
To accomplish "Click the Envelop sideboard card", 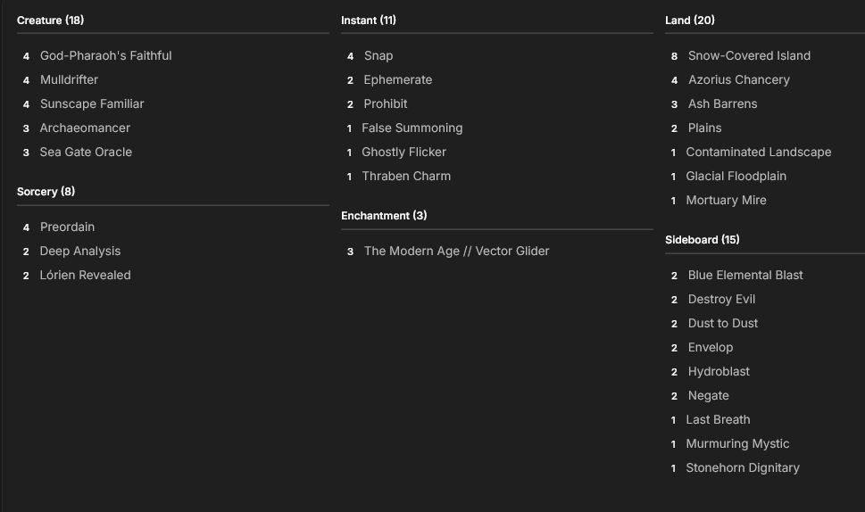I will 711,348.
